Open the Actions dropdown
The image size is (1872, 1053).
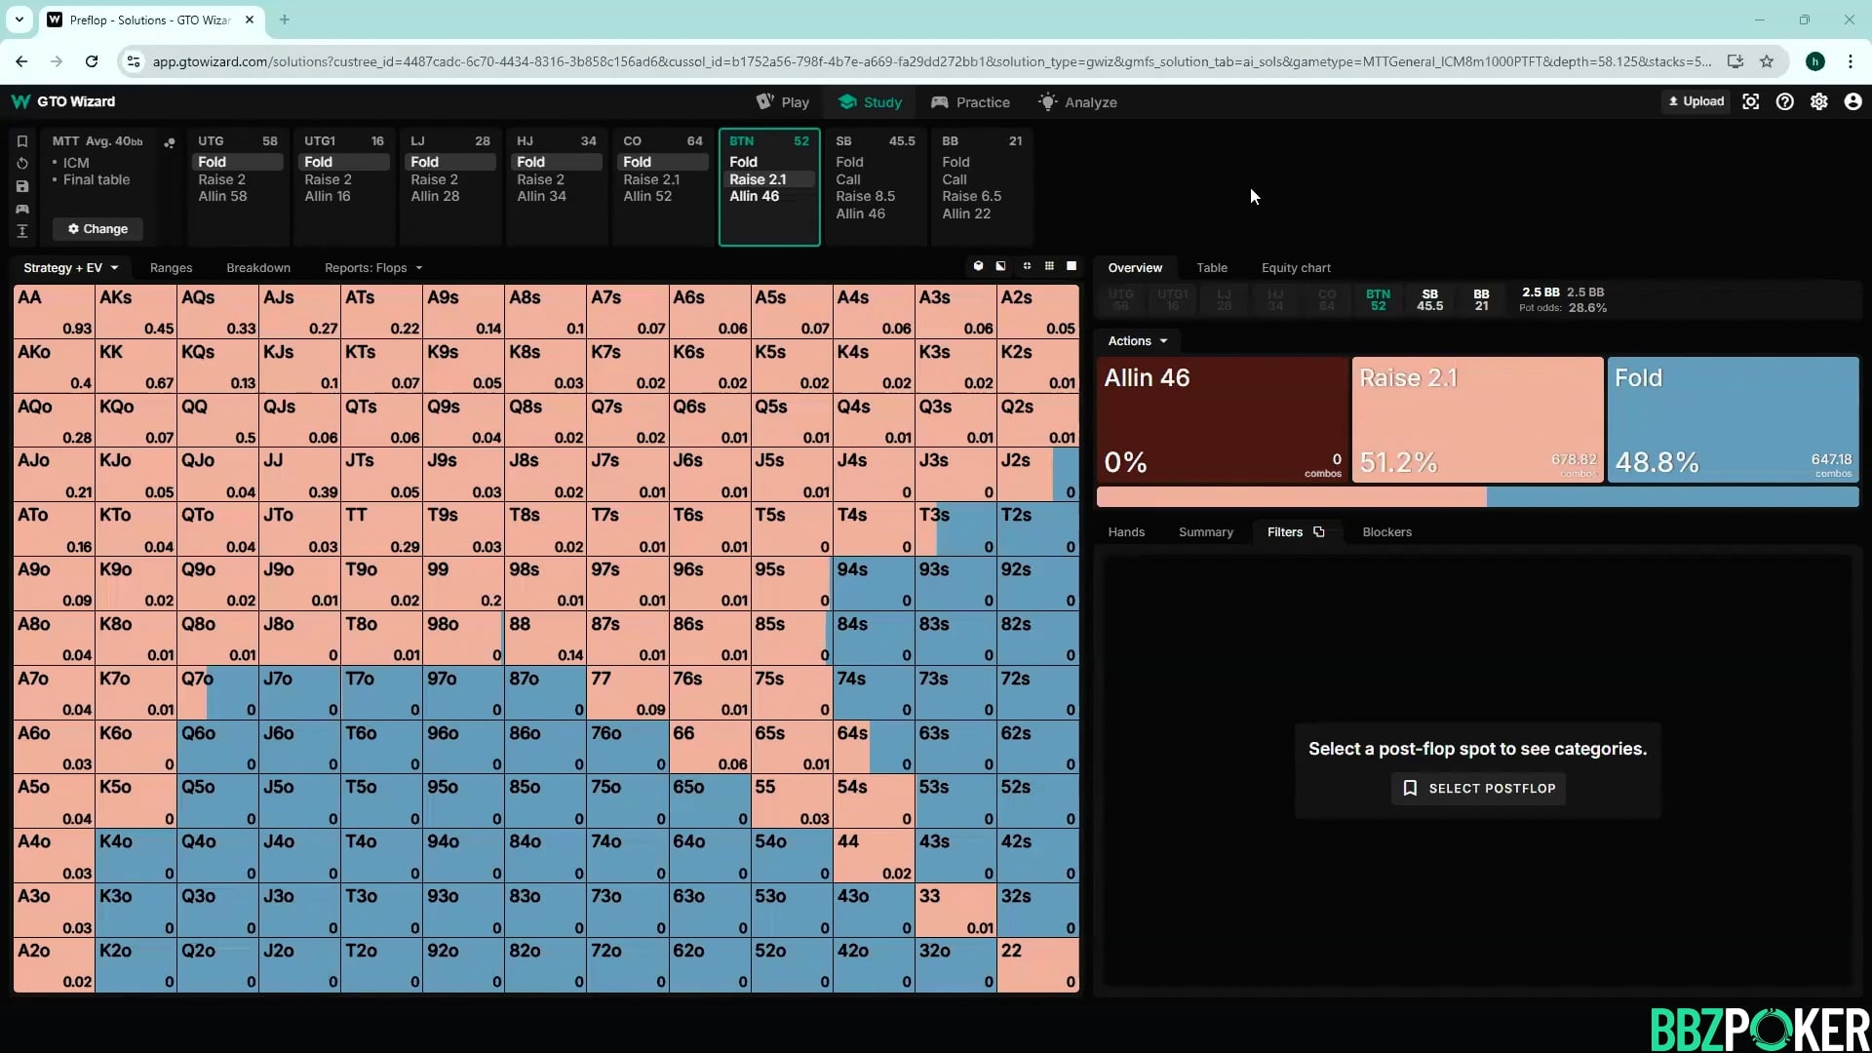[x=1137, y=340]
